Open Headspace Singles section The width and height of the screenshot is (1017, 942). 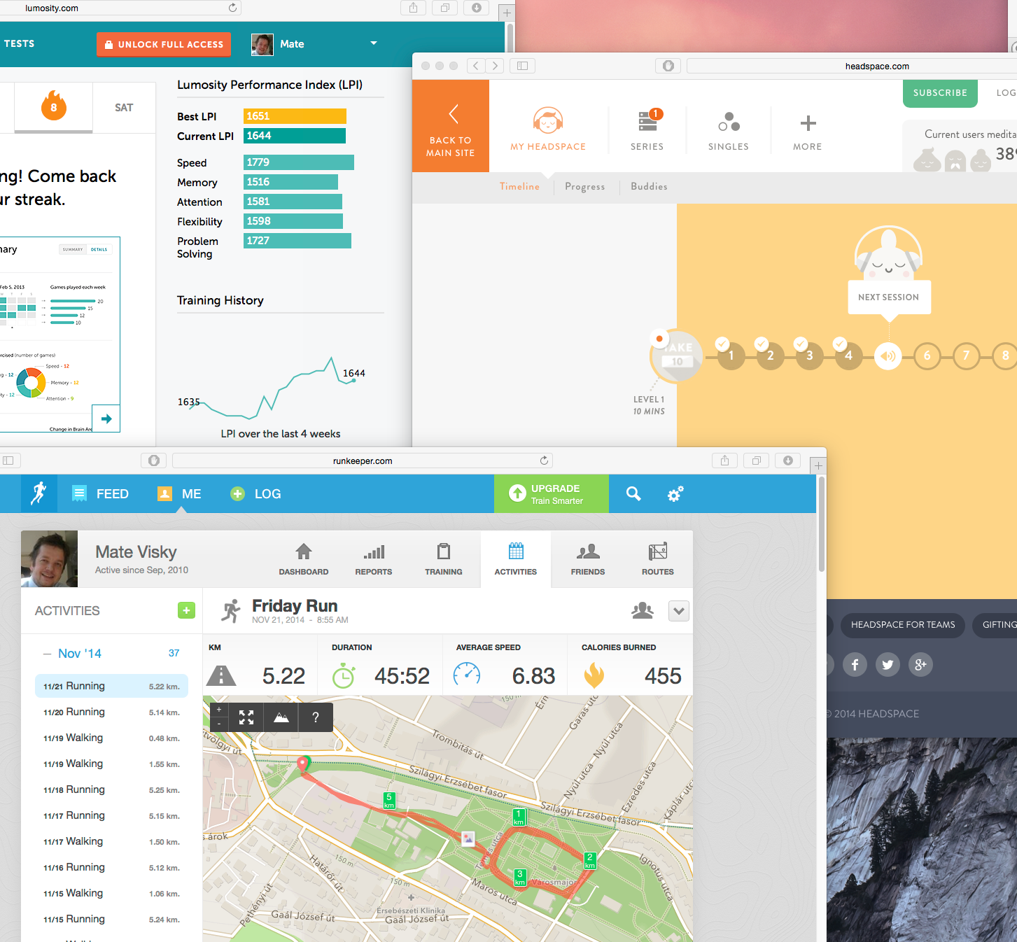point(729,132)
